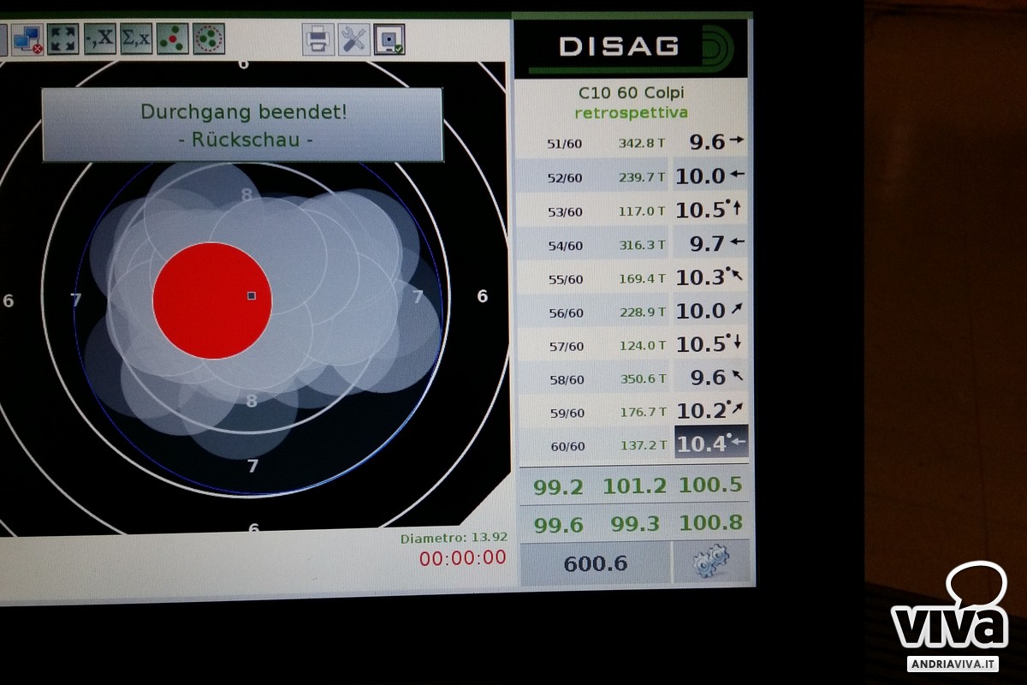Click the red-center shot display icon

click(173, 39)
